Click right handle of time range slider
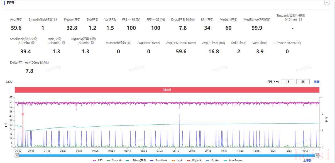This screenshot has width=335, height=163. (x=317, y=156)
